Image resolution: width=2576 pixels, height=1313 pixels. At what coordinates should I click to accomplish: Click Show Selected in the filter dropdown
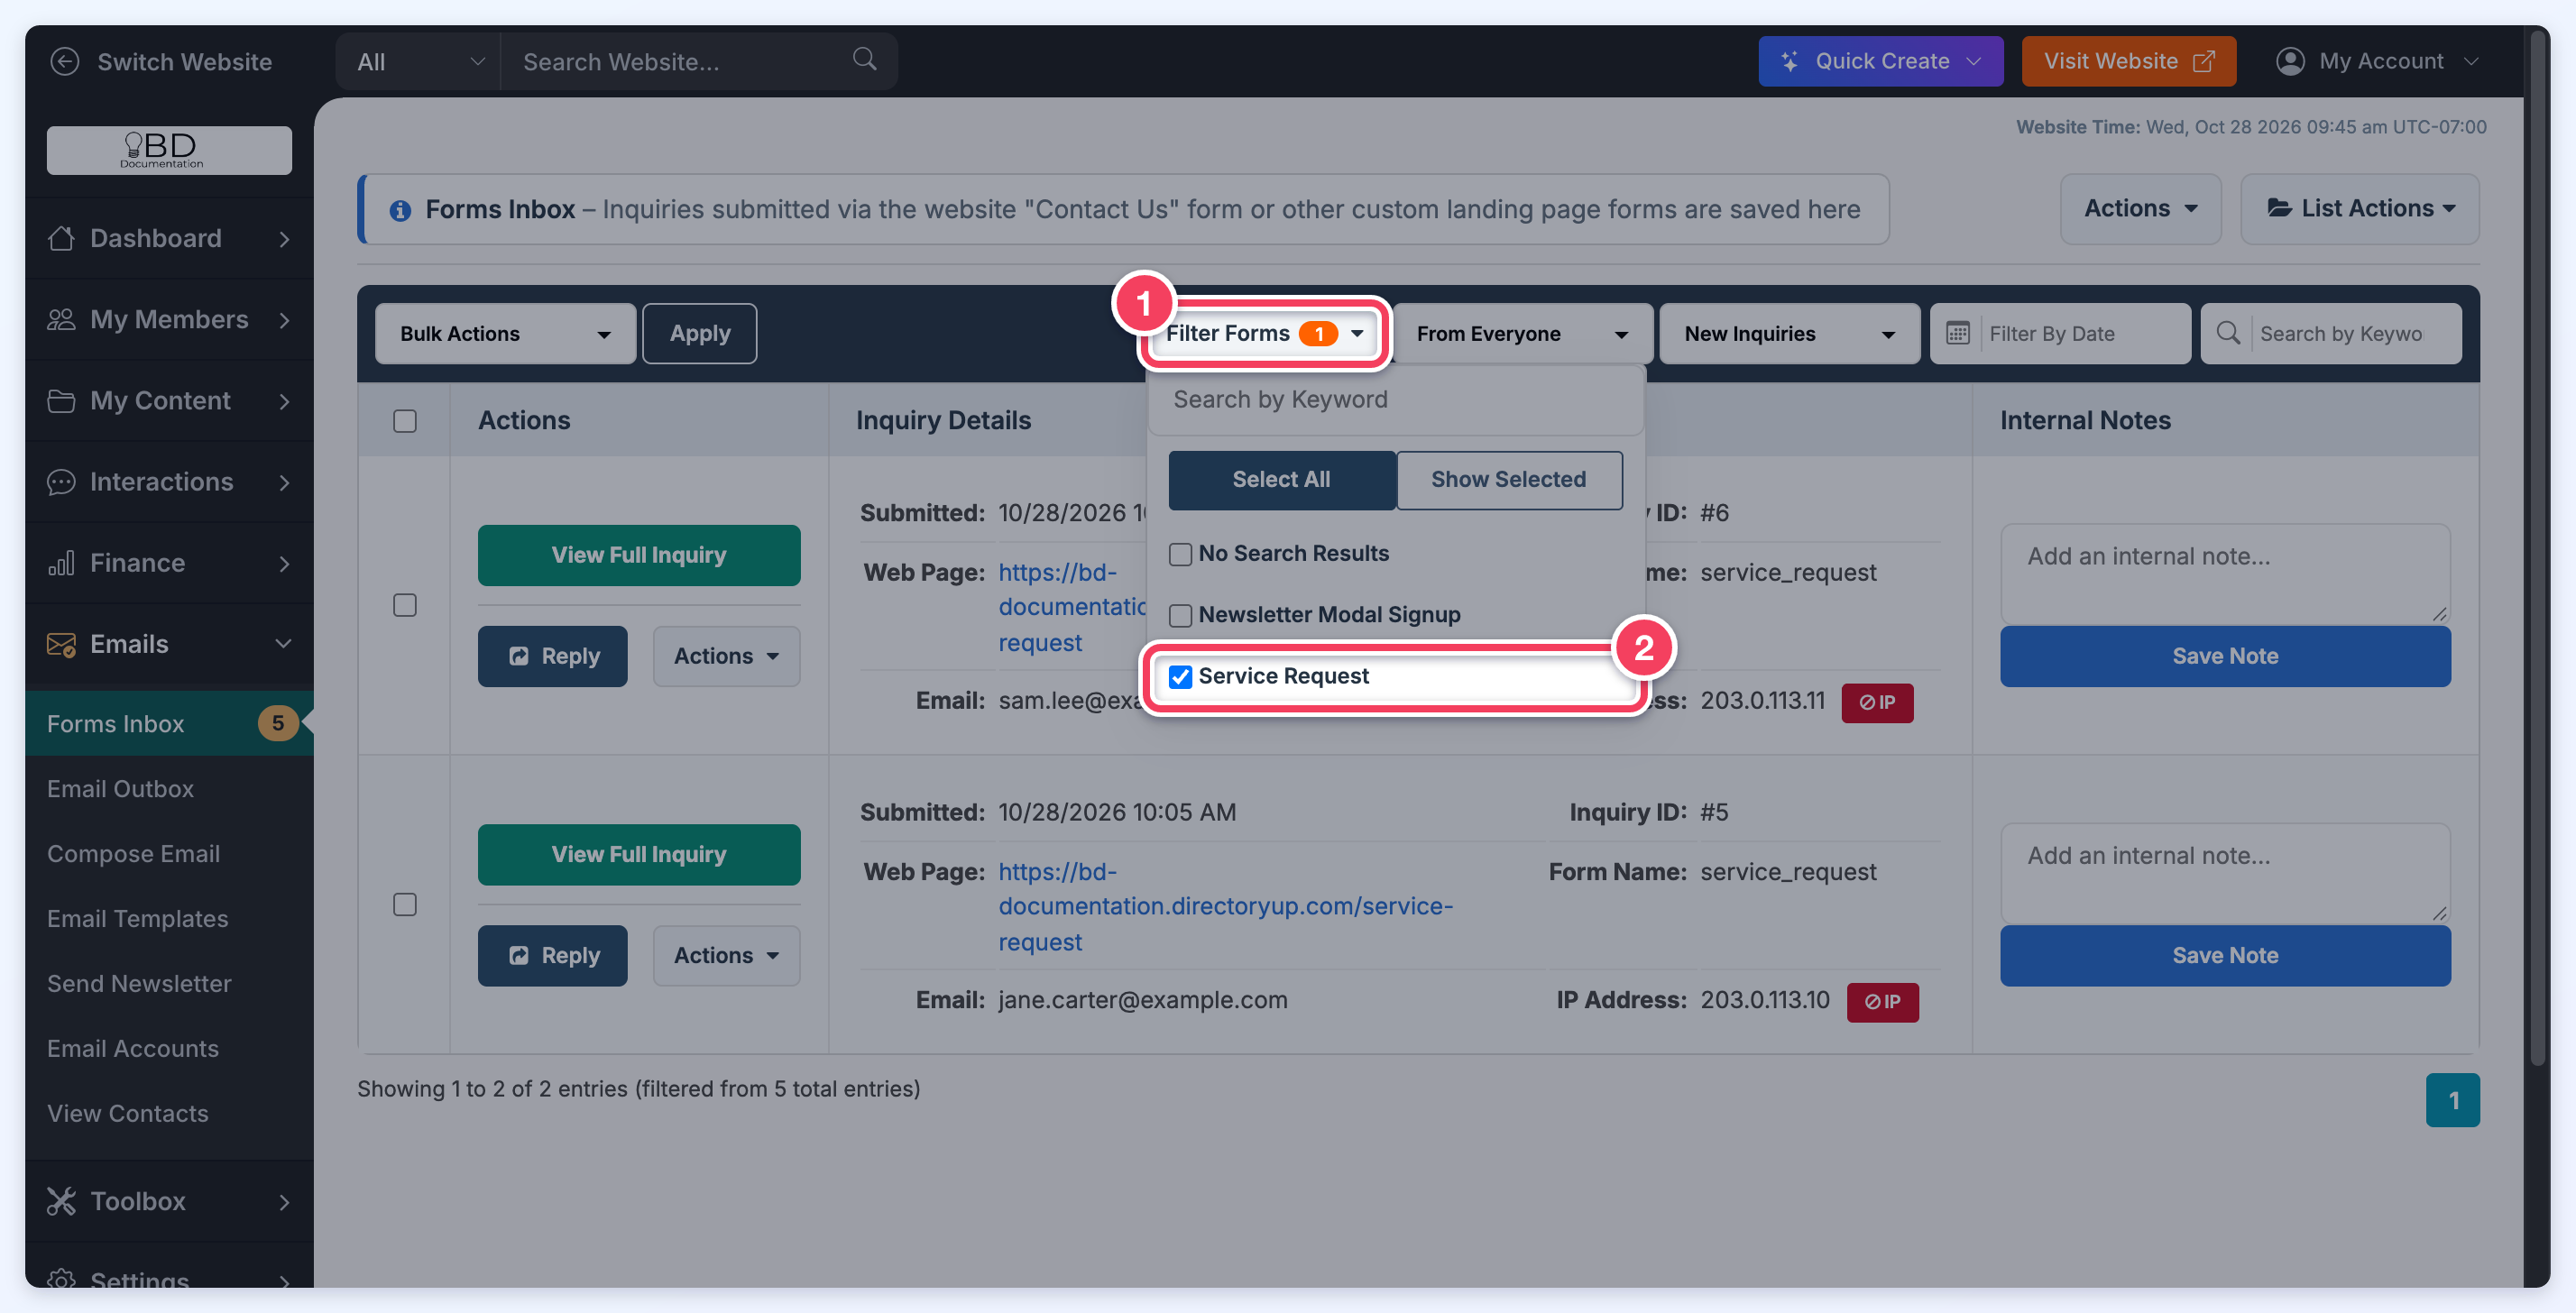pyautogui.click(x=1508, y=480)
